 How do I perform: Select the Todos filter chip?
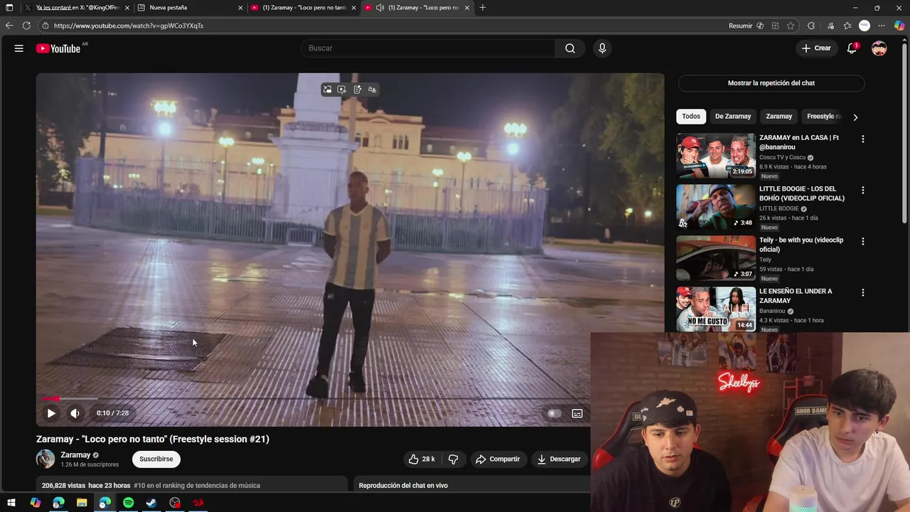691,117
